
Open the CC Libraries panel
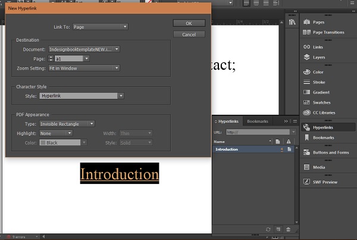pyautogui.click(x=324, y=113)
